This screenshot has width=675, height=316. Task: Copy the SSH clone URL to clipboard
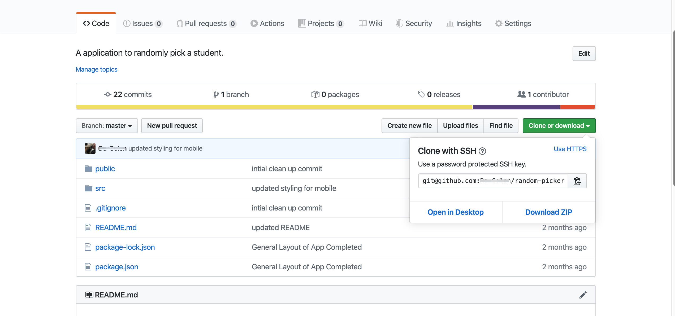577,181
